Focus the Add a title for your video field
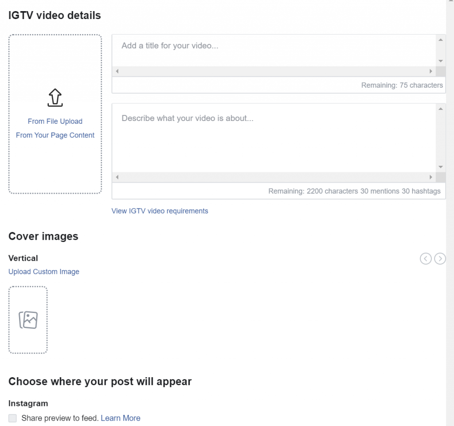Screen dimensions: 454x426 click(274, 51)
